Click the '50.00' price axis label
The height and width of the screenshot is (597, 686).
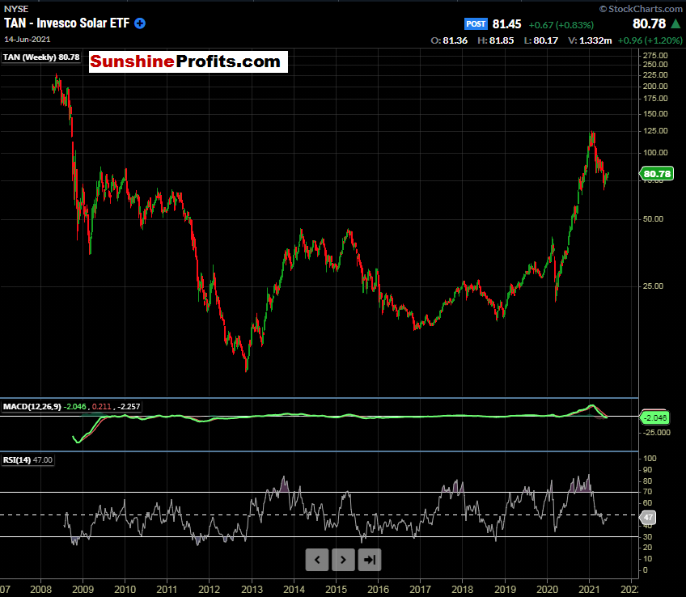653,219
